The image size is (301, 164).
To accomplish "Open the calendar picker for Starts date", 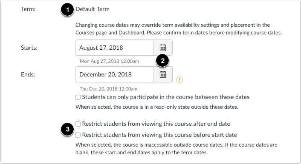I will click(x=163, y=48).
